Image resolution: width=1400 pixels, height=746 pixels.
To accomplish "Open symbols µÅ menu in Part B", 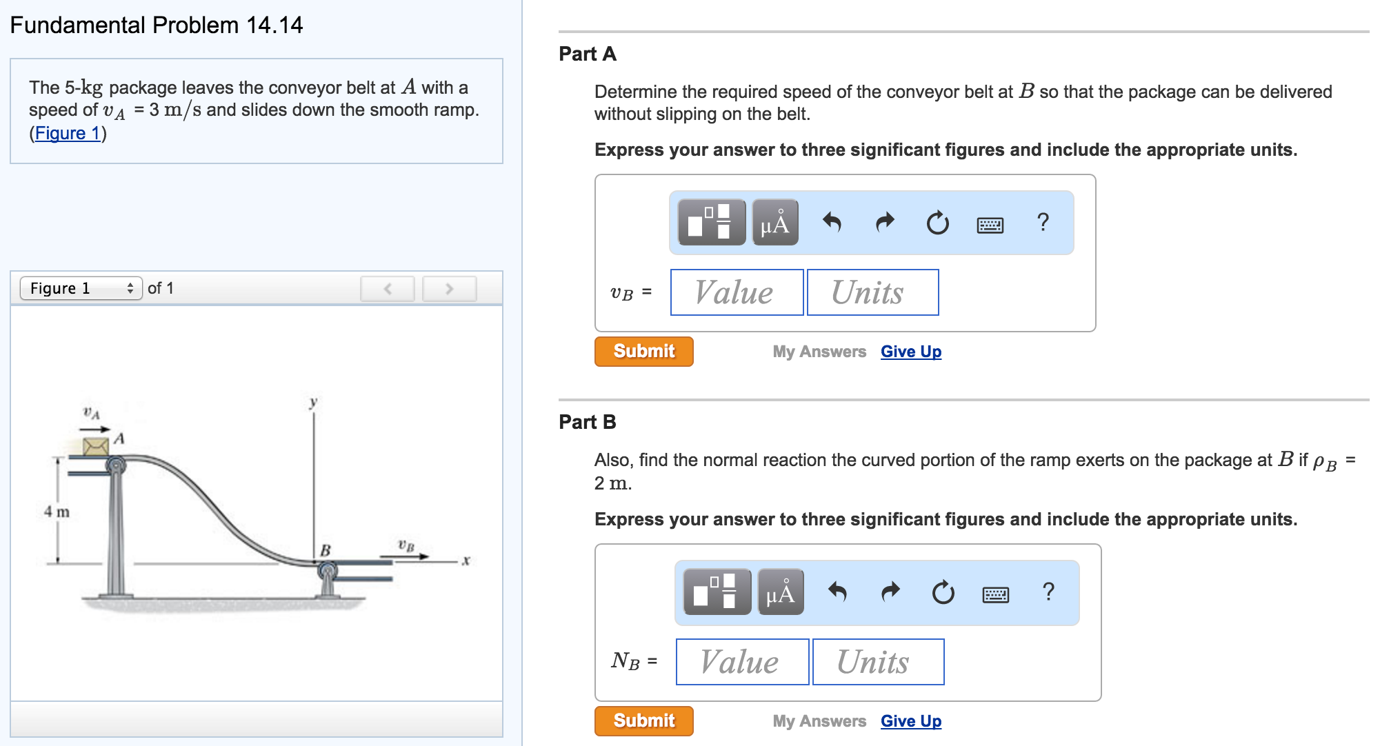I will click(780, 592).
